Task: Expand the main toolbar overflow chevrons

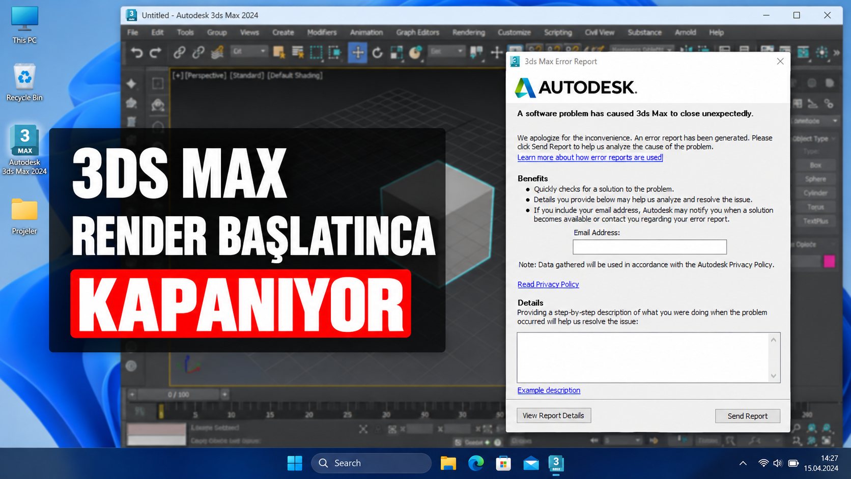Action: tap(836, 52)
